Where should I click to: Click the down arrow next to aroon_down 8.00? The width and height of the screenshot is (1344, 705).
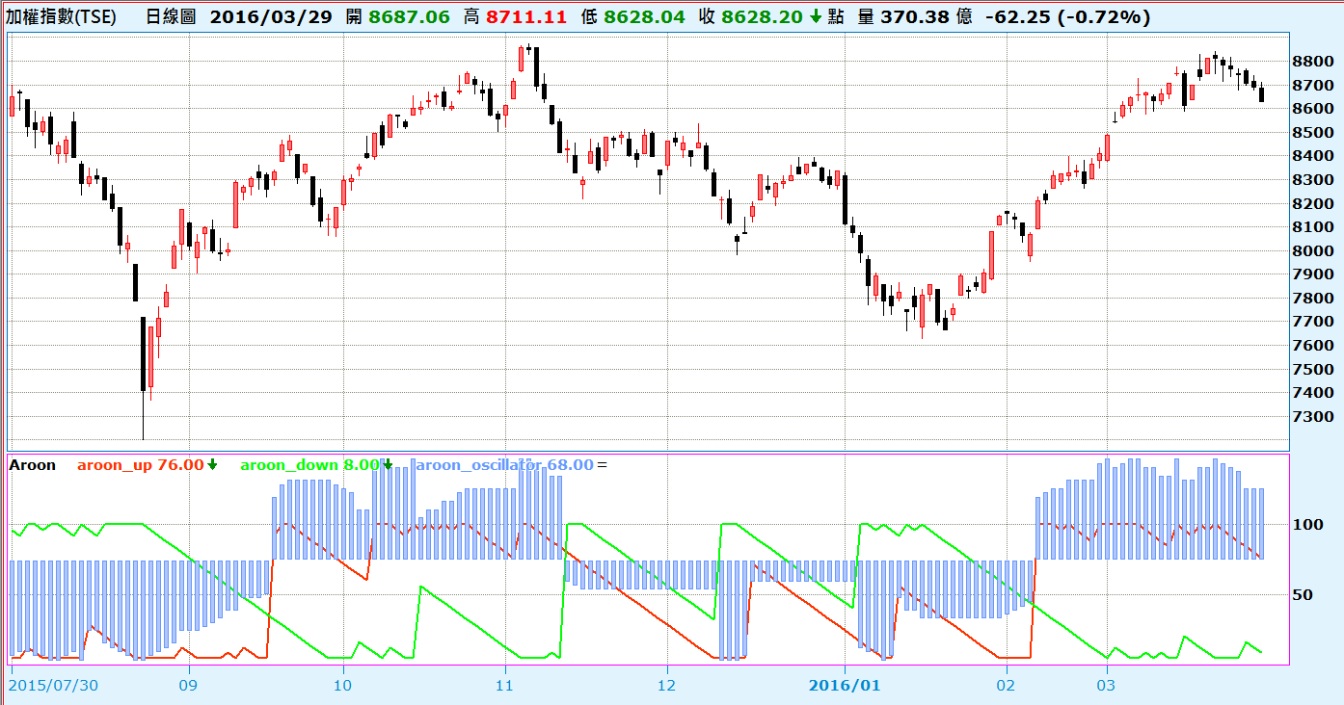(x=388, y=465)
